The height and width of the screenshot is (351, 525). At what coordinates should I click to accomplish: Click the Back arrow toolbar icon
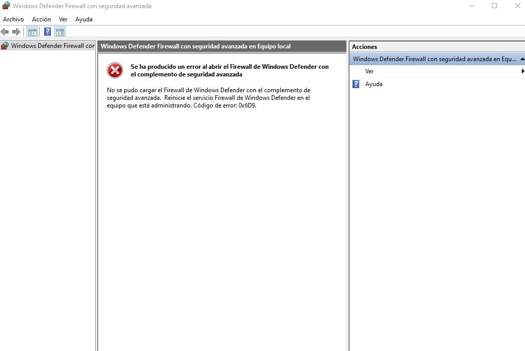click(5, 32)
